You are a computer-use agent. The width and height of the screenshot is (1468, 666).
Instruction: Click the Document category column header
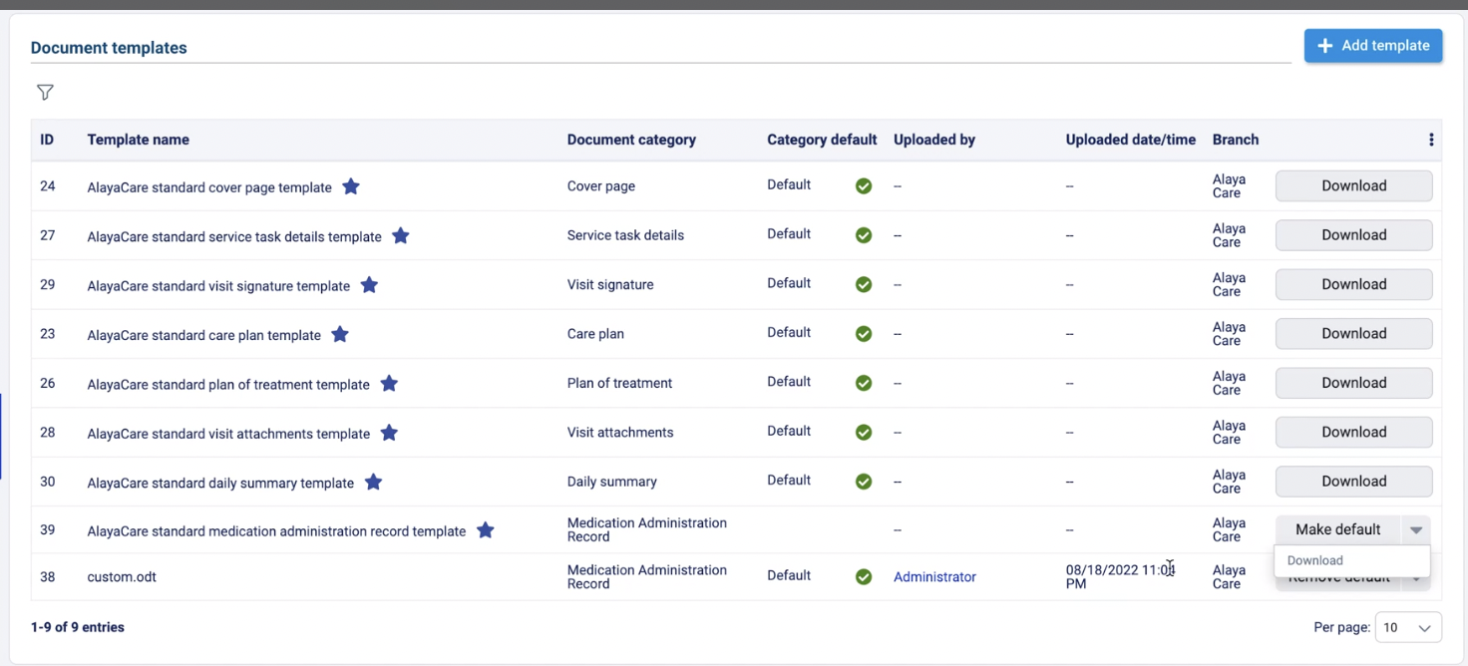[631, 141]
